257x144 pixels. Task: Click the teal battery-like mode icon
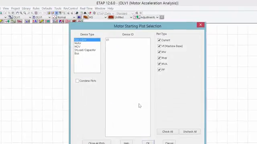coord(47,21)
